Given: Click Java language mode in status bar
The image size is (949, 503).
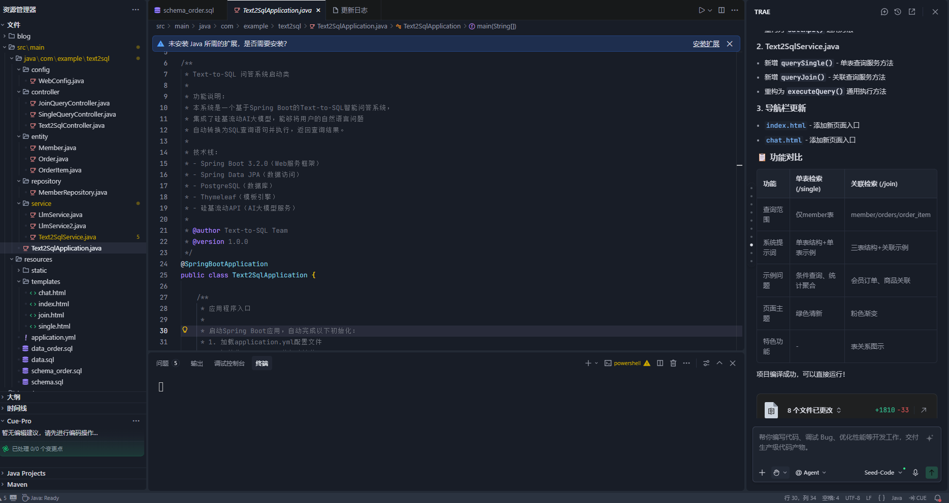Looking at the screenshot, I should pyautogui.click(x=897, y=498).
